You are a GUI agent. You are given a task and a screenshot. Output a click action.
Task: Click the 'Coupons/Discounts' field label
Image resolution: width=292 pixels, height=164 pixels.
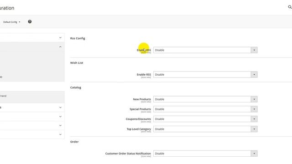click(138, 119)
